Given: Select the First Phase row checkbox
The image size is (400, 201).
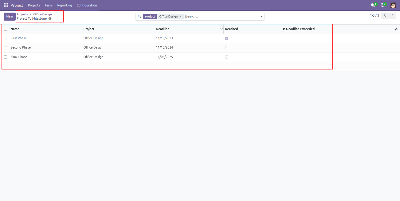Looking at the screenshot, I should tap(5, 38).
